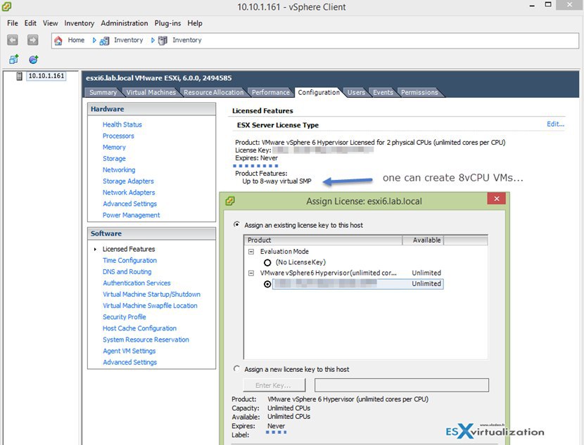Open the Agent VM Settings link
This screenshot has width=584, height=445.
[x=129, y=351]
